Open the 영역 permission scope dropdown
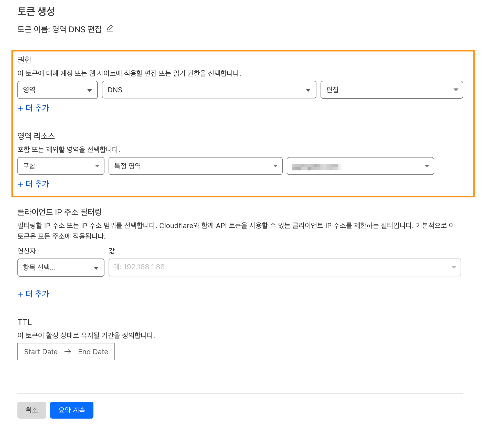Viewport: 489px width, 426px height. tap(58, 90)
